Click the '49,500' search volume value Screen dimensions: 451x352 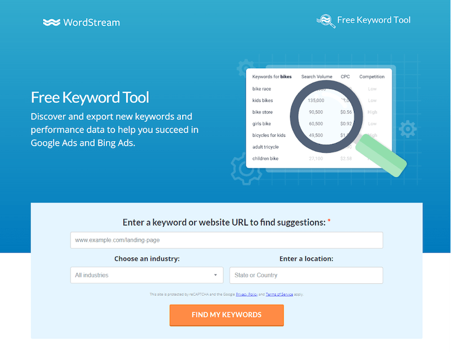click(316, 135)
